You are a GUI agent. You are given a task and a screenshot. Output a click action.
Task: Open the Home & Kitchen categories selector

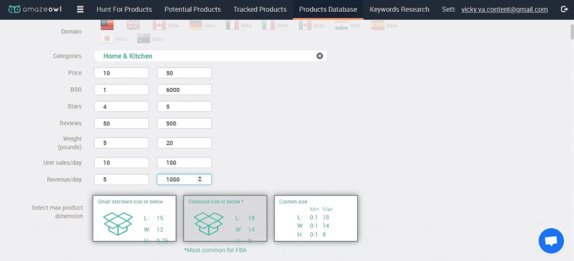click(211, 56)
